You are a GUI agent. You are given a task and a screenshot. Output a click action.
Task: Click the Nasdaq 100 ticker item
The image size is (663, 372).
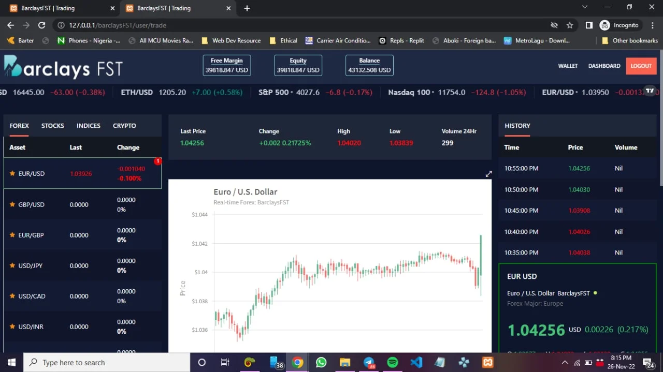(457, 92)
